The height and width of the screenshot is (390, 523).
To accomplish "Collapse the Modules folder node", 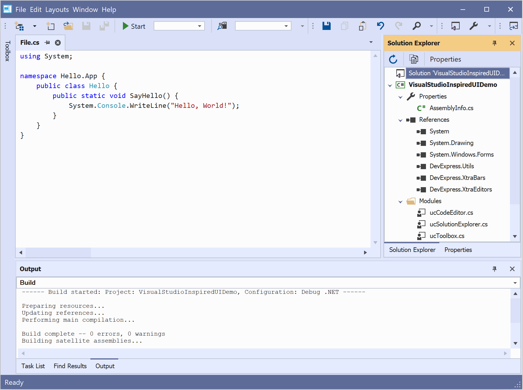I will point(400,201).
